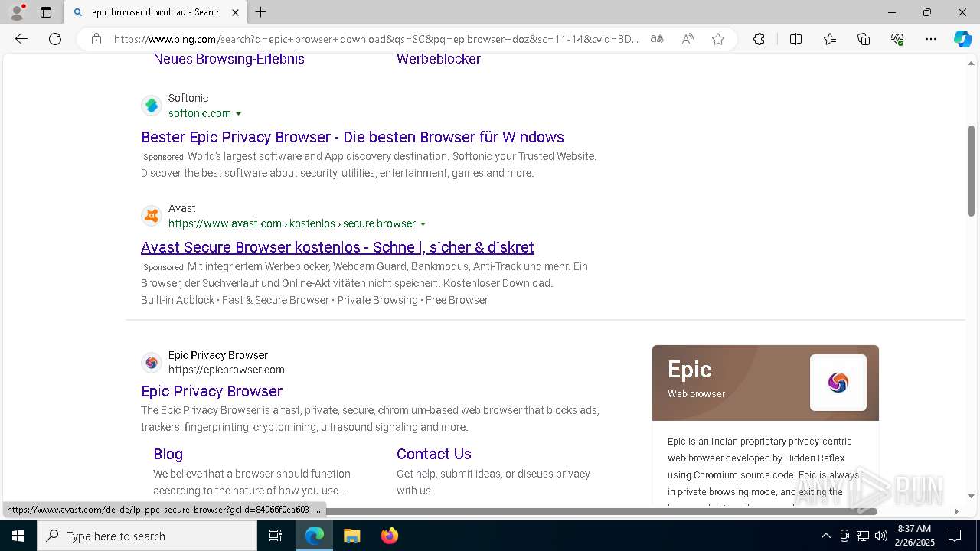The height and width of the screenshot is (551, 980).
Task: Show hidden system tray icons
Action: [825, 536]
